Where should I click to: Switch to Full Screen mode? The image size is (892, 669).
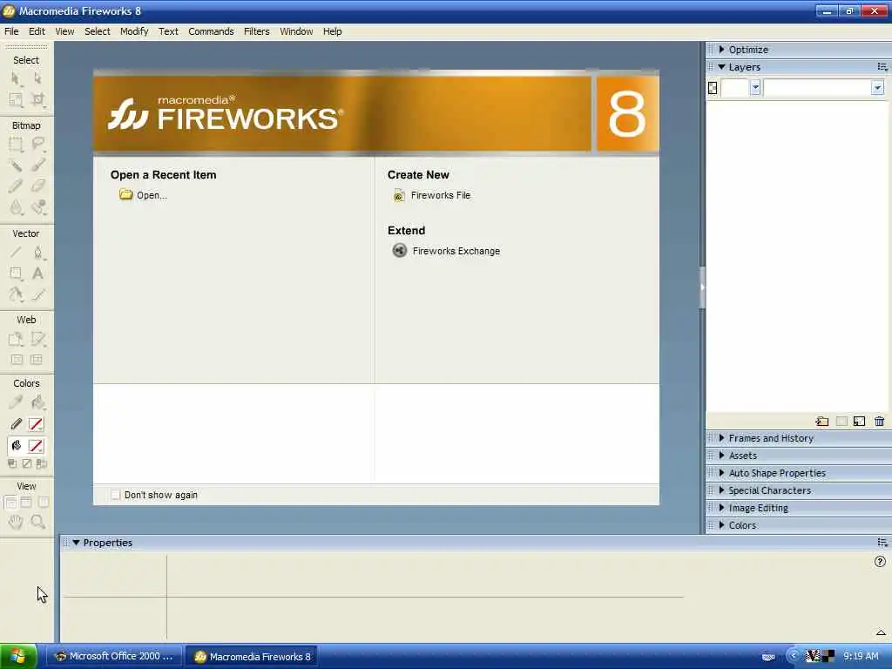tap(43, 503)
